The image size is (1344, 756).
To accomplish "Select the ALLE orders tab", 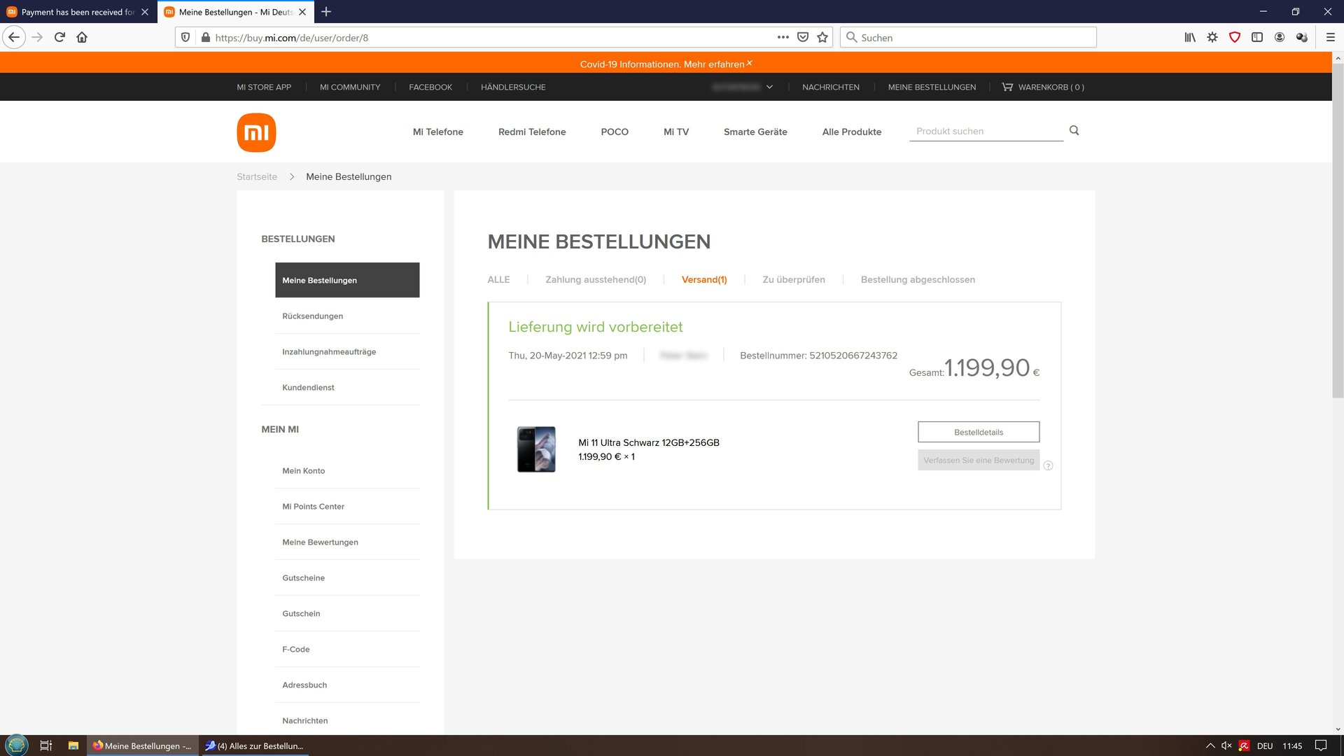I will [x=498, y=279].
